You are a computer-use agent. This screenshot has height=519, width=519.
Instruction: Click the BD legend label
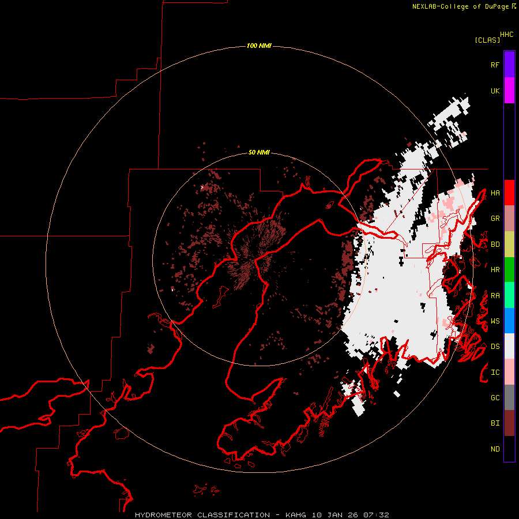tap(495, 245)
